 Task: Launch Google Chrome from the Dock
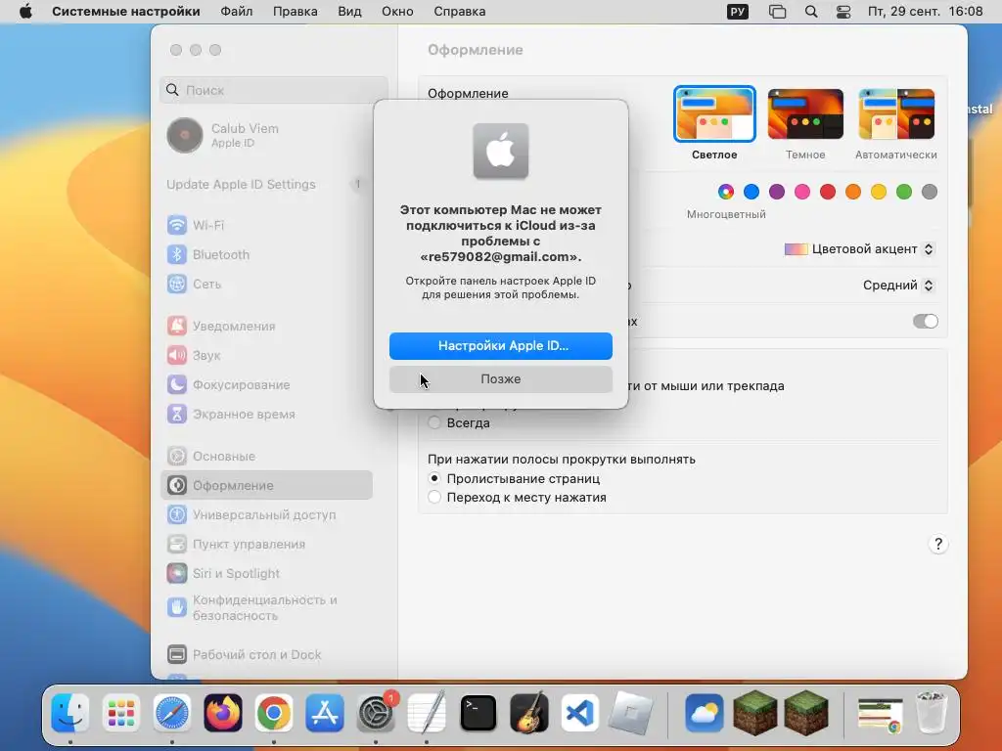[274, 713]
